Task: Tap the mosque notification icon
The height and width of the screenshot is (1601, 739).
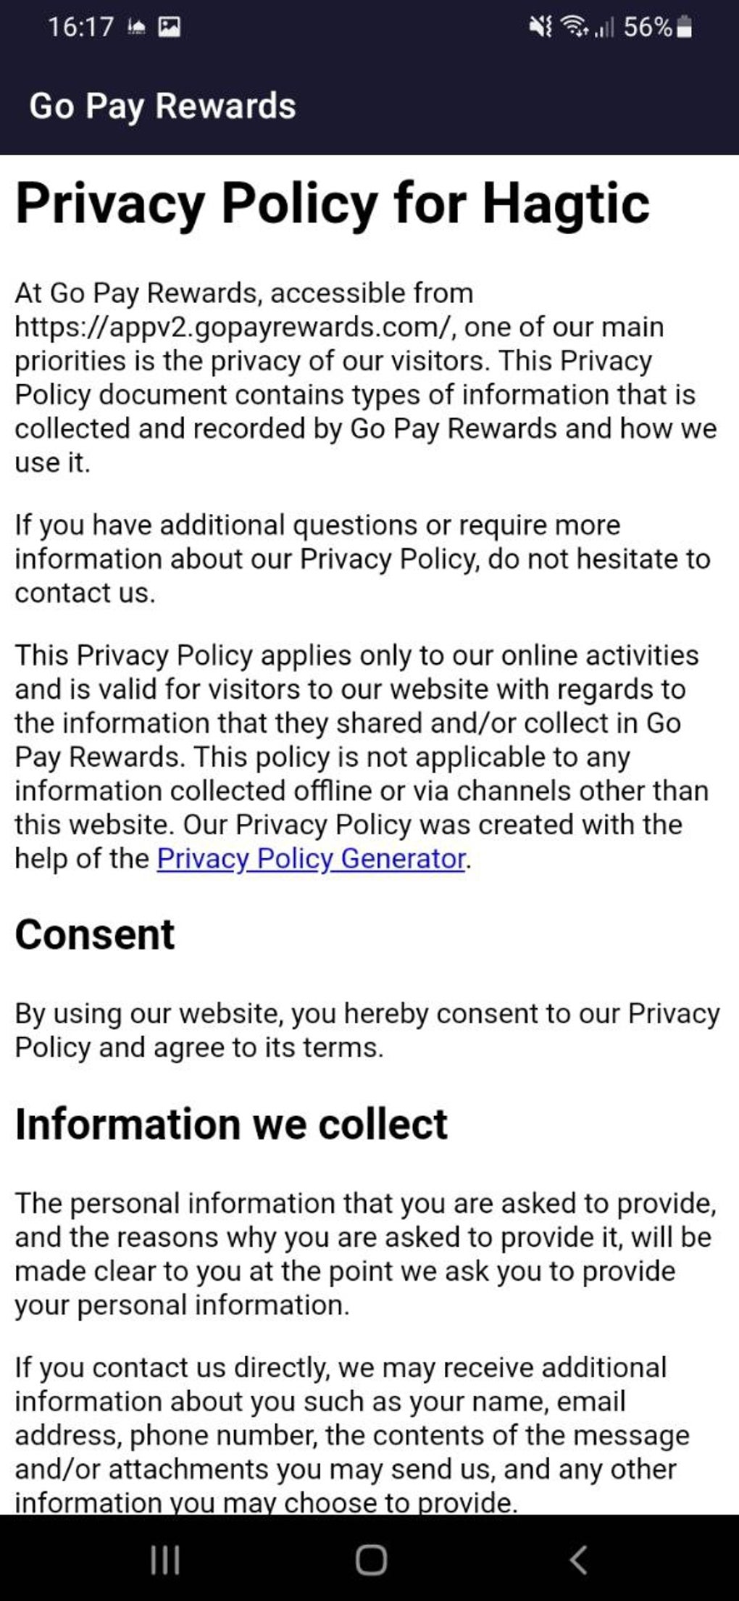Action: [x=136, y=28]
